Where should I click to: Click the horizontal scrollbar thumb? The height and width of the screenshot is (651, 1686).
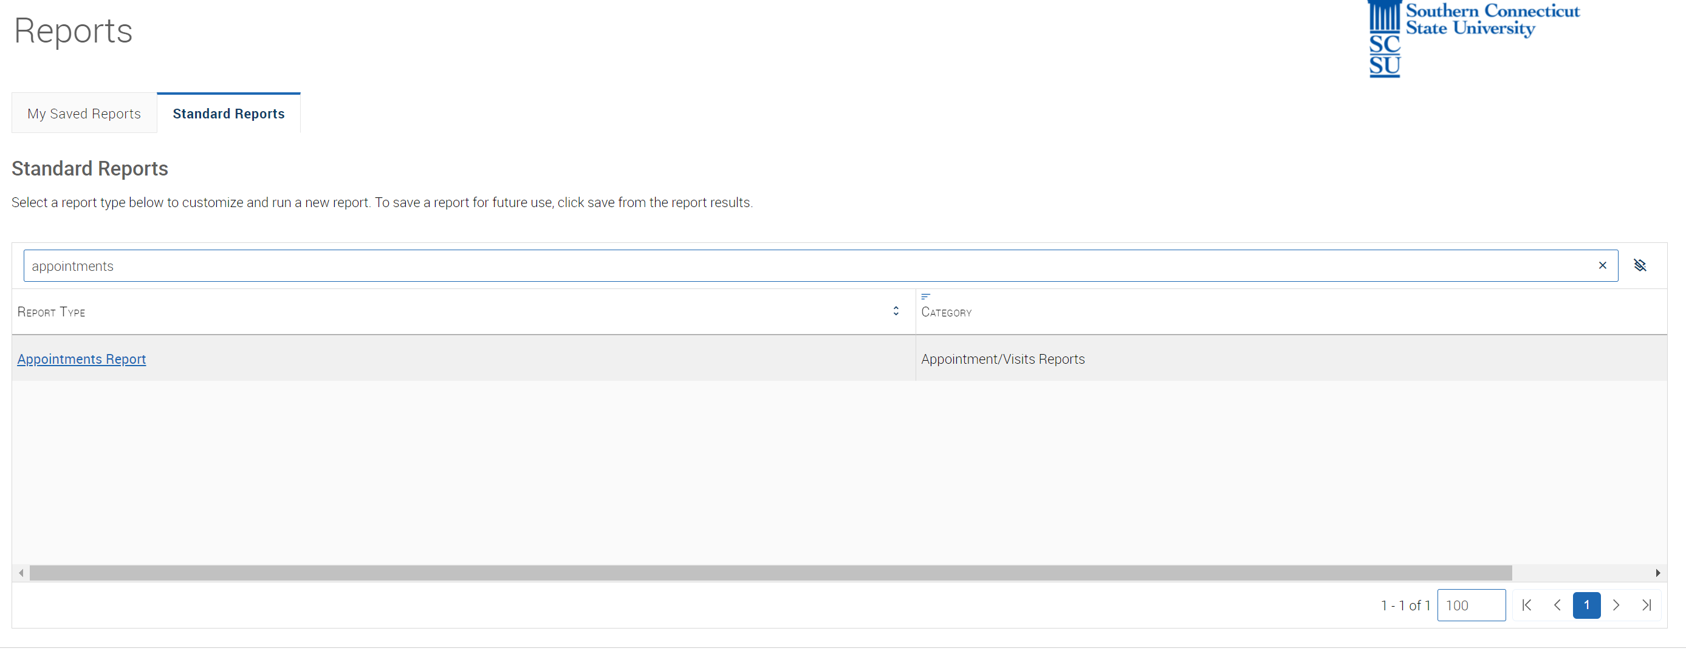(x=770, y=573)
